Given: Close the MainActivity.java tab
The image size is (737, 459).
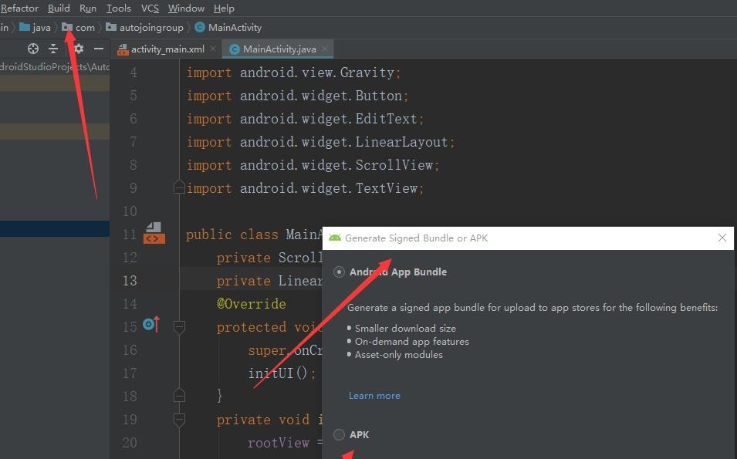Looking at the screenshot, I should point(325,49).
